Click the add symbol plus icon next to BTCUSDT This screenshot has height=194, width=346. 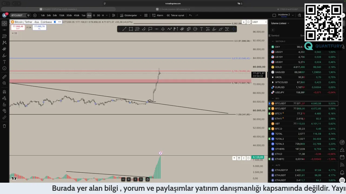click(x=35, y=15)
